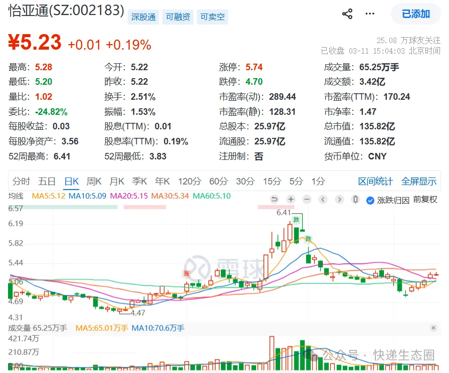Click the 跌 marker near the 6.41 peak
This screenshot has height=373, width=449.
pos(296,220)
